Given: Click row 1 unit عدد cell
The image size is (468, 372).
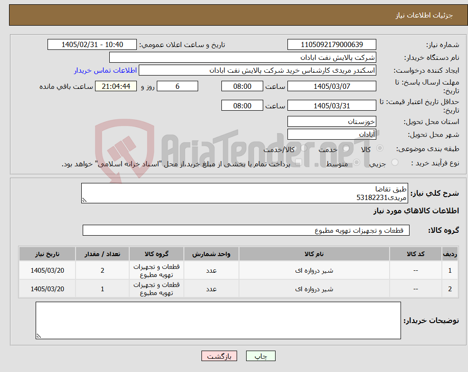Looking at the screenshot, I should (211, 270).
